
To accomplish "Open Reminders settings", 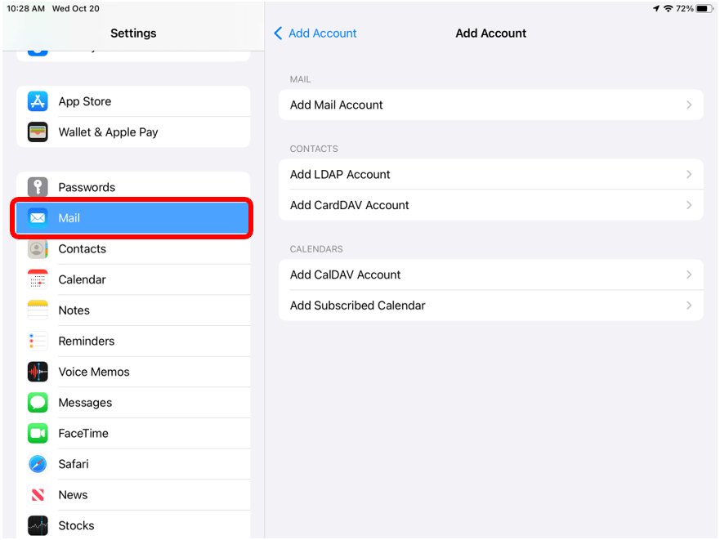I will coord(133,341).
